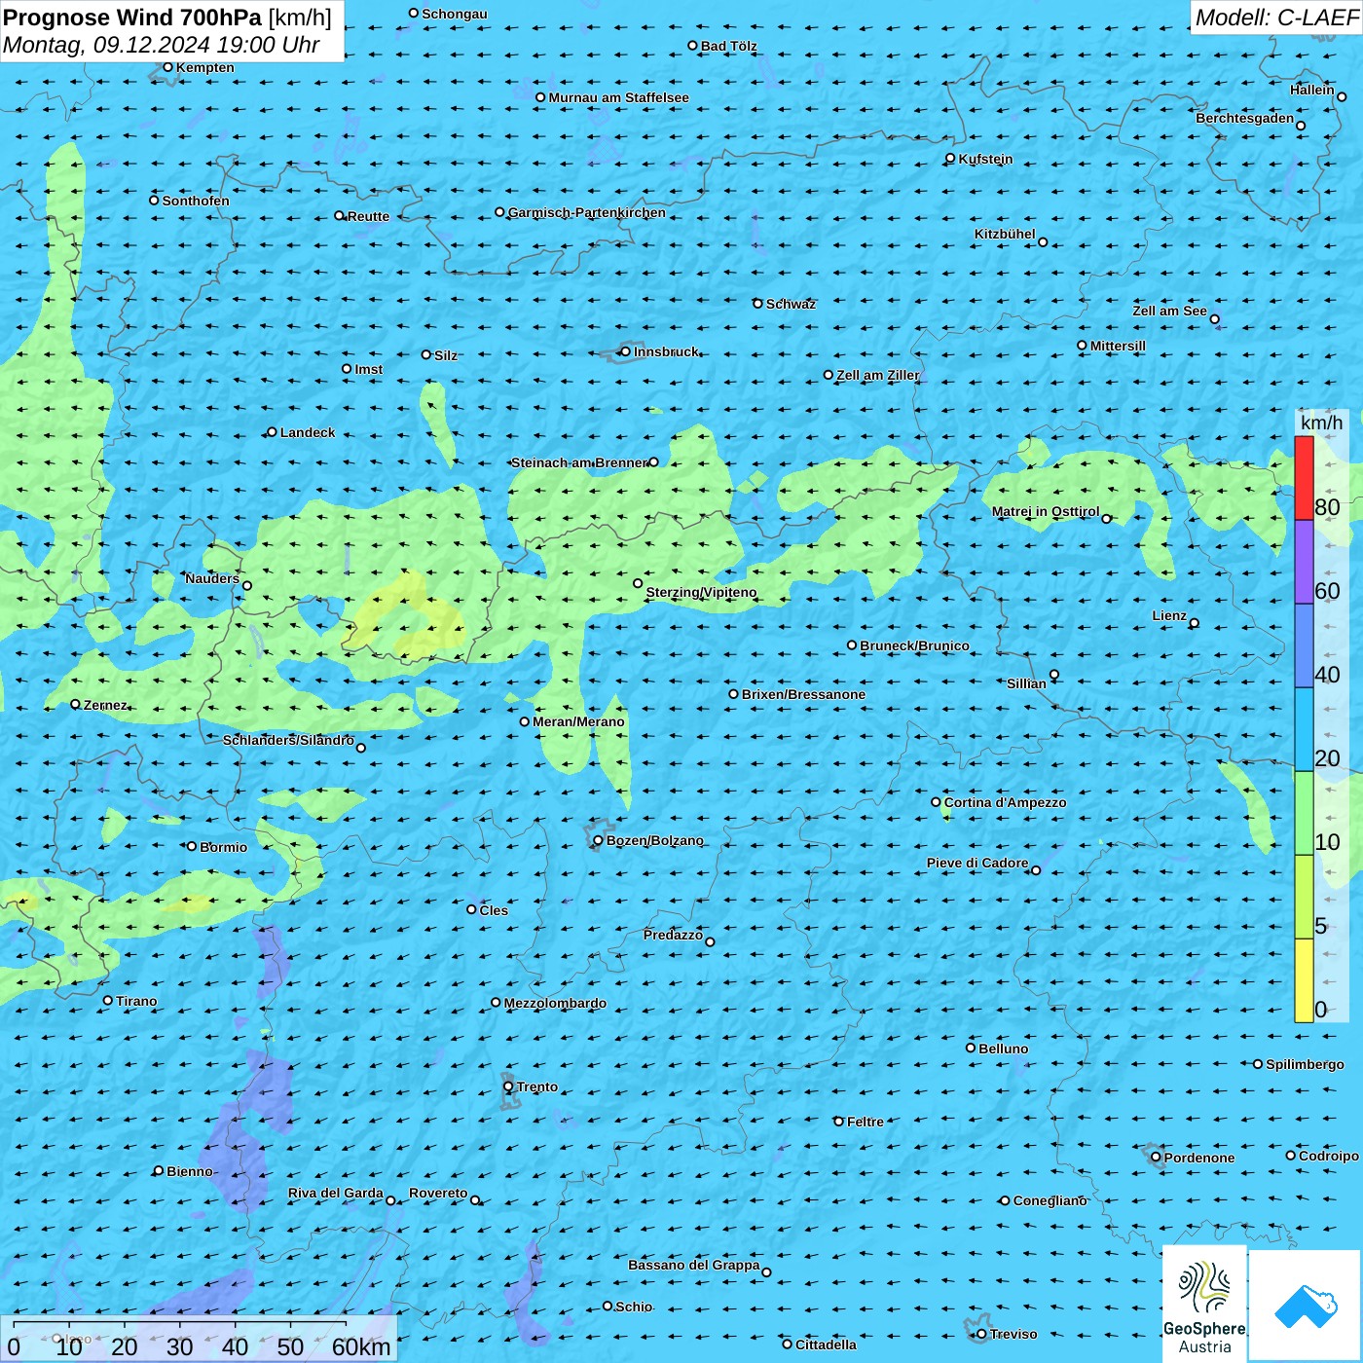Click the red 80 km/h legend color
Screen dimensions: 1363x1363
[x=1304, y=478]
